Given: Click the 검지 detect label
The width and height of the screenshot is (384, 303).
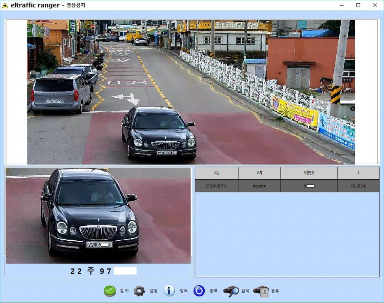Looking at the screenshot, I should (124, 291).
